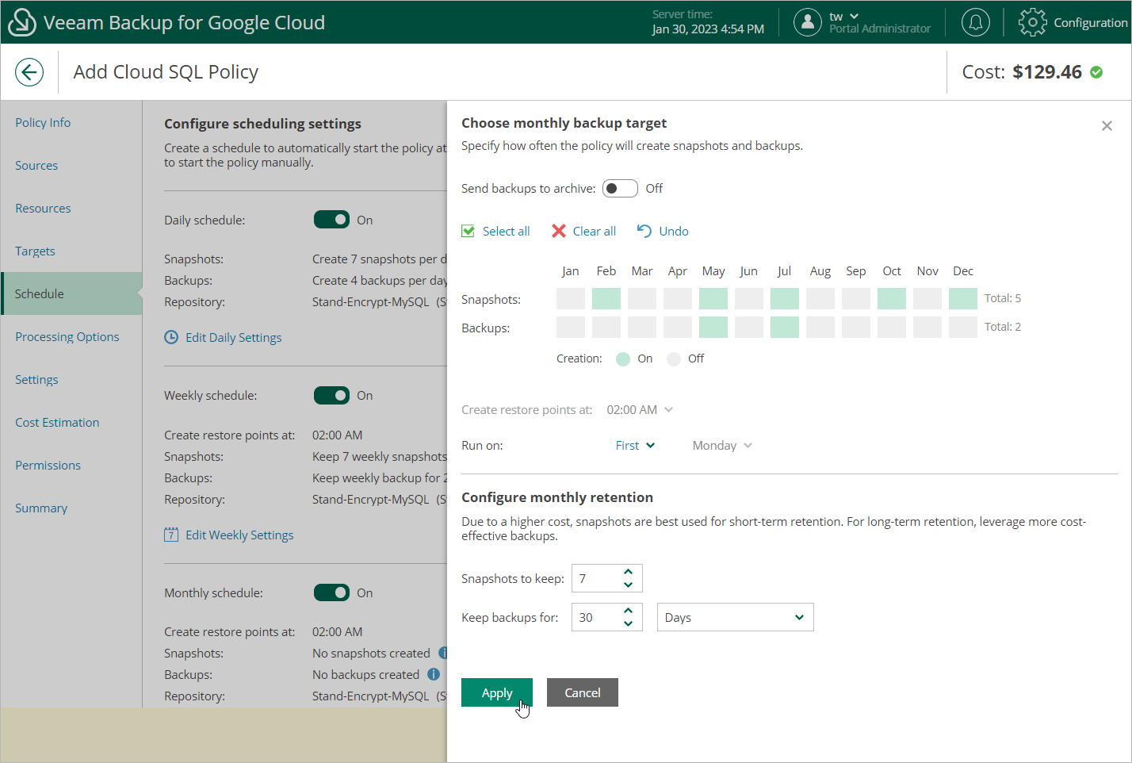Open the Processing Options step
This screenshot has height=763, width=1132.
click(x=67, y=336)
